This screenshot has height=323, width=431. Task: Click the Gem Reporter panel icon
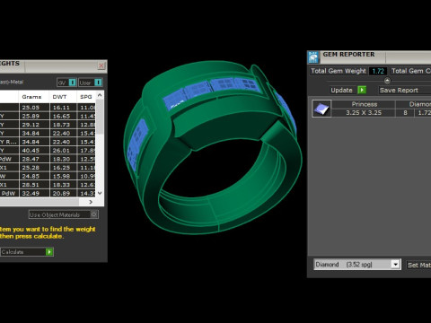click(x=313, y=57)
